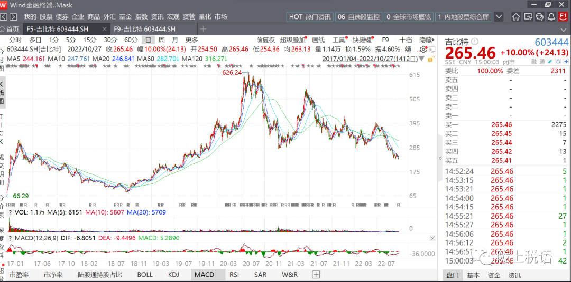Open the chart settings gear icon
Screen dimensions: 571x282
(x=423, y=50)
